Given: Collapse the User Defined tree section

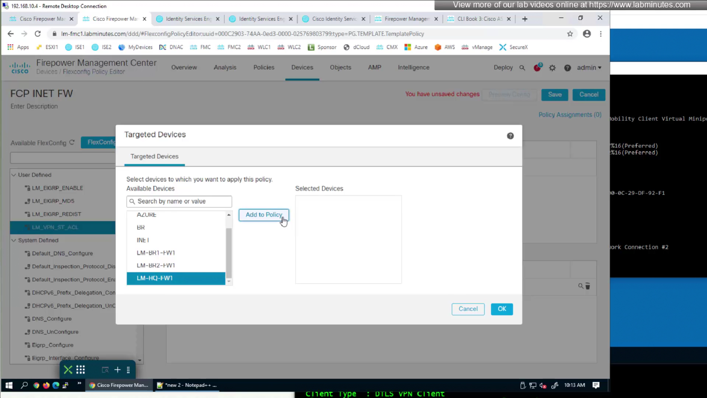Looking at the screenshot, I should (x=14, y=175).
